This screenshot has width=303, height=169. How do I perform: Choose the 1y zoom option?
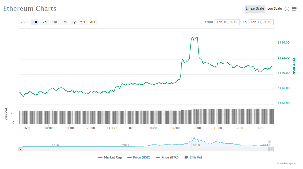74,22
